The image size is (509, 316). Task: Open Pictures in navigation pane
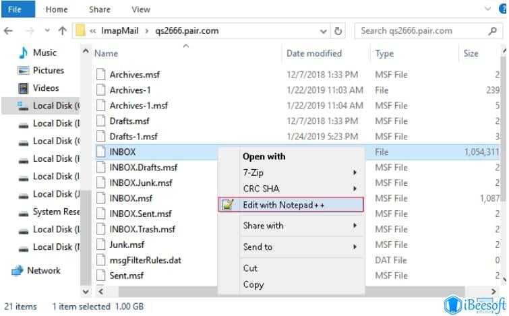coord(49,70)
